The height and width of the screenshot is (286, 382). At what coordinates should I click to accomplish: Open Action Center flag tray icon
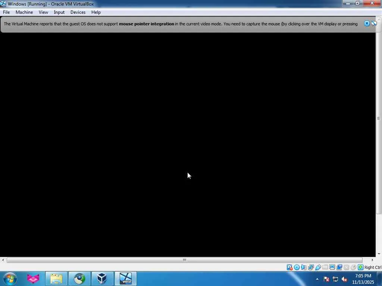[x=326, y=279]
